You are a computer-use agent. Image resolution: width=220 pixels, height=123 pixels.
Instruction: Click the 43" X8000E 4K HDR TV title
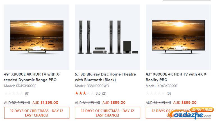click(177, 77)
